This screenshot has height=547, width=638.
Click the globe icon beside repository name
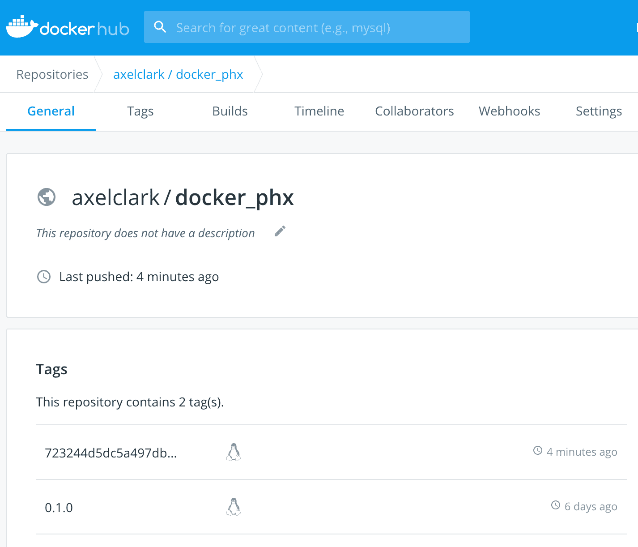click(47, 197)
